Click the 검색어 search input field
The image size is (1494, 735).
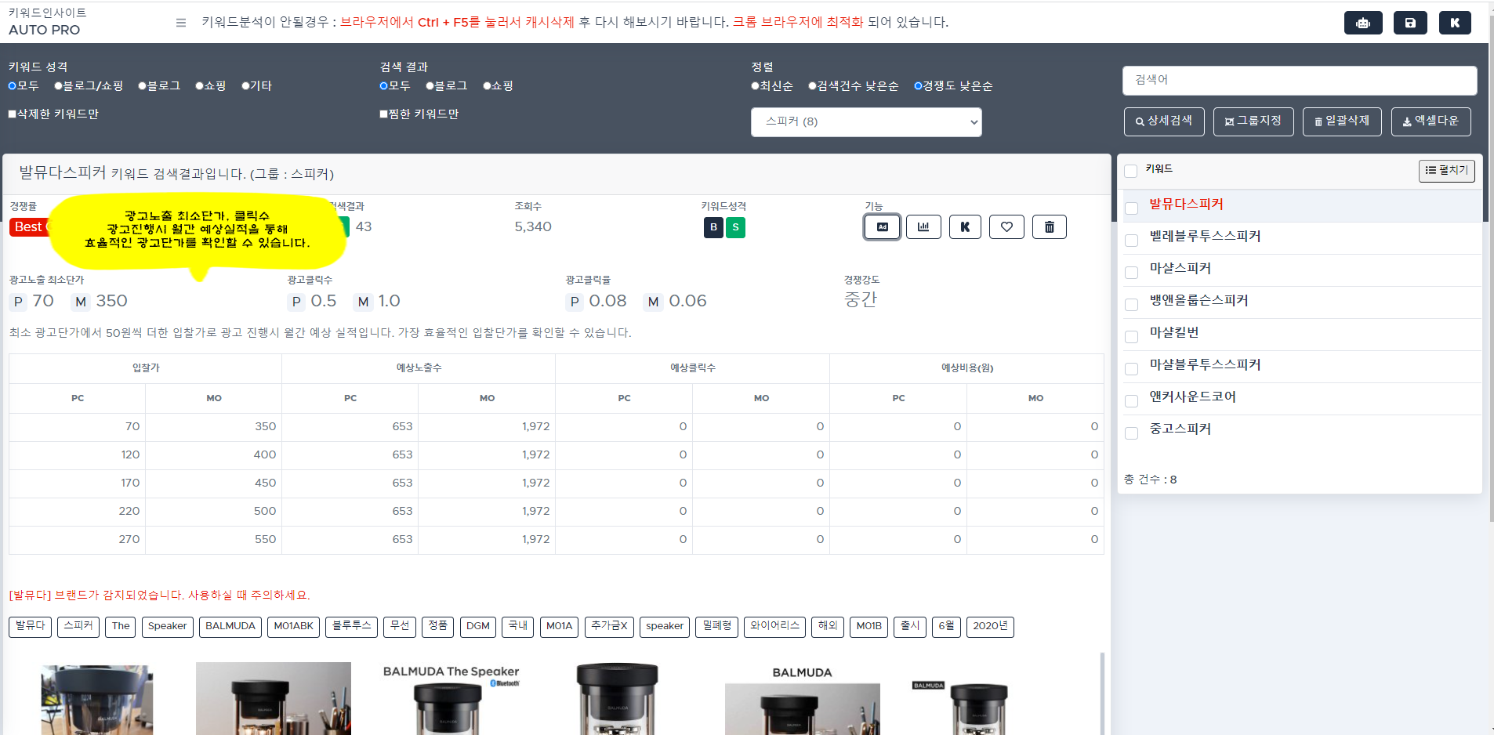click(x=1299, y=80)
